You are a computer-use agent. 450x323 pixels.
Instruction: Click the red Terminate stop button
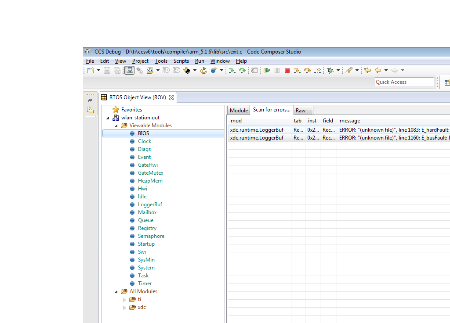287,70
